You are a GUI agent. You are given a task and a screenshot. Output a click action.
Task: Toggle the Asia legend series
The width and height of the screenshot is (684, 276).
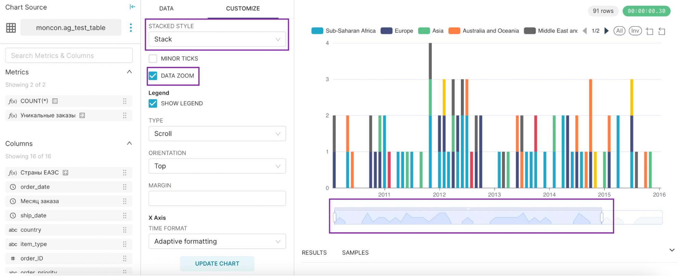(x=431, y=31)
